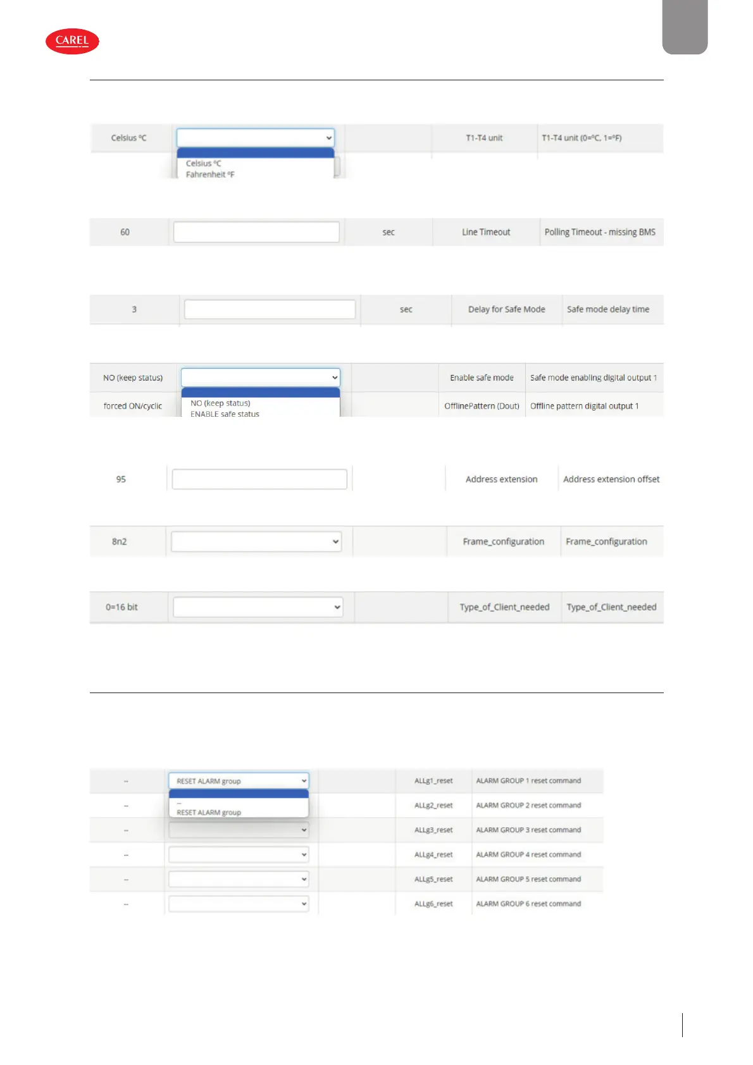Click the CAREL logo
This screenshot has width=753, height=1065.
point(72,41)
